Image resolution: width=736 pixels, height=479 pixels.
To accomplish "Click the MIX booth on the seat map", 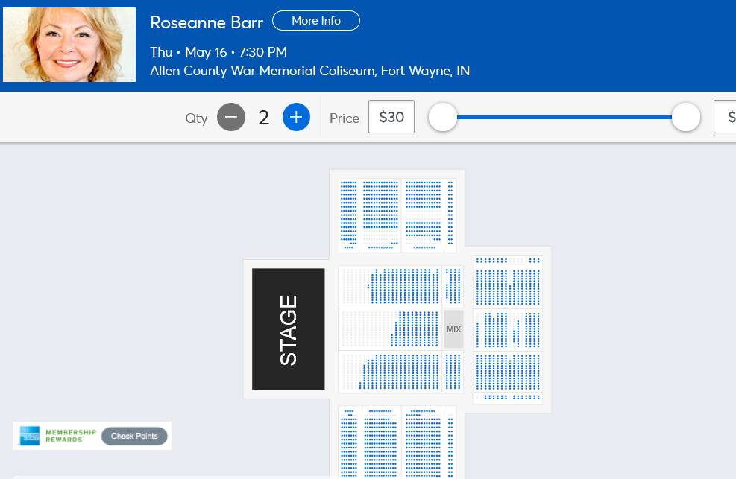I will (453, 329).
